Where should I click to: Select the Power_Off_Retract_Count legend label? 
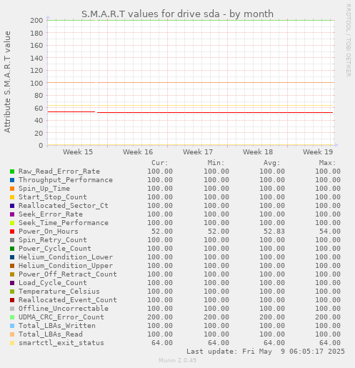click(x=68, y=274)
